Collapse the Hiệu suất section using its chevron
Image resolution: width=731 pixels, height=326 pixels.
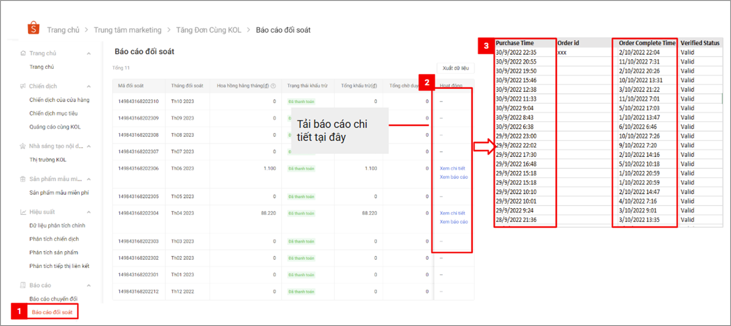pyautogui.click(x=89, y=212)
